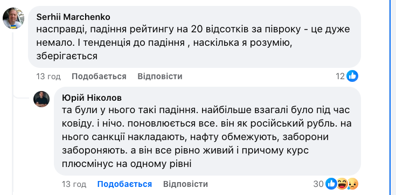The height and width of the screenshot is (195, 396).
Task: Open Serhii Marchenko's profile picture
Action: [13, 18]
